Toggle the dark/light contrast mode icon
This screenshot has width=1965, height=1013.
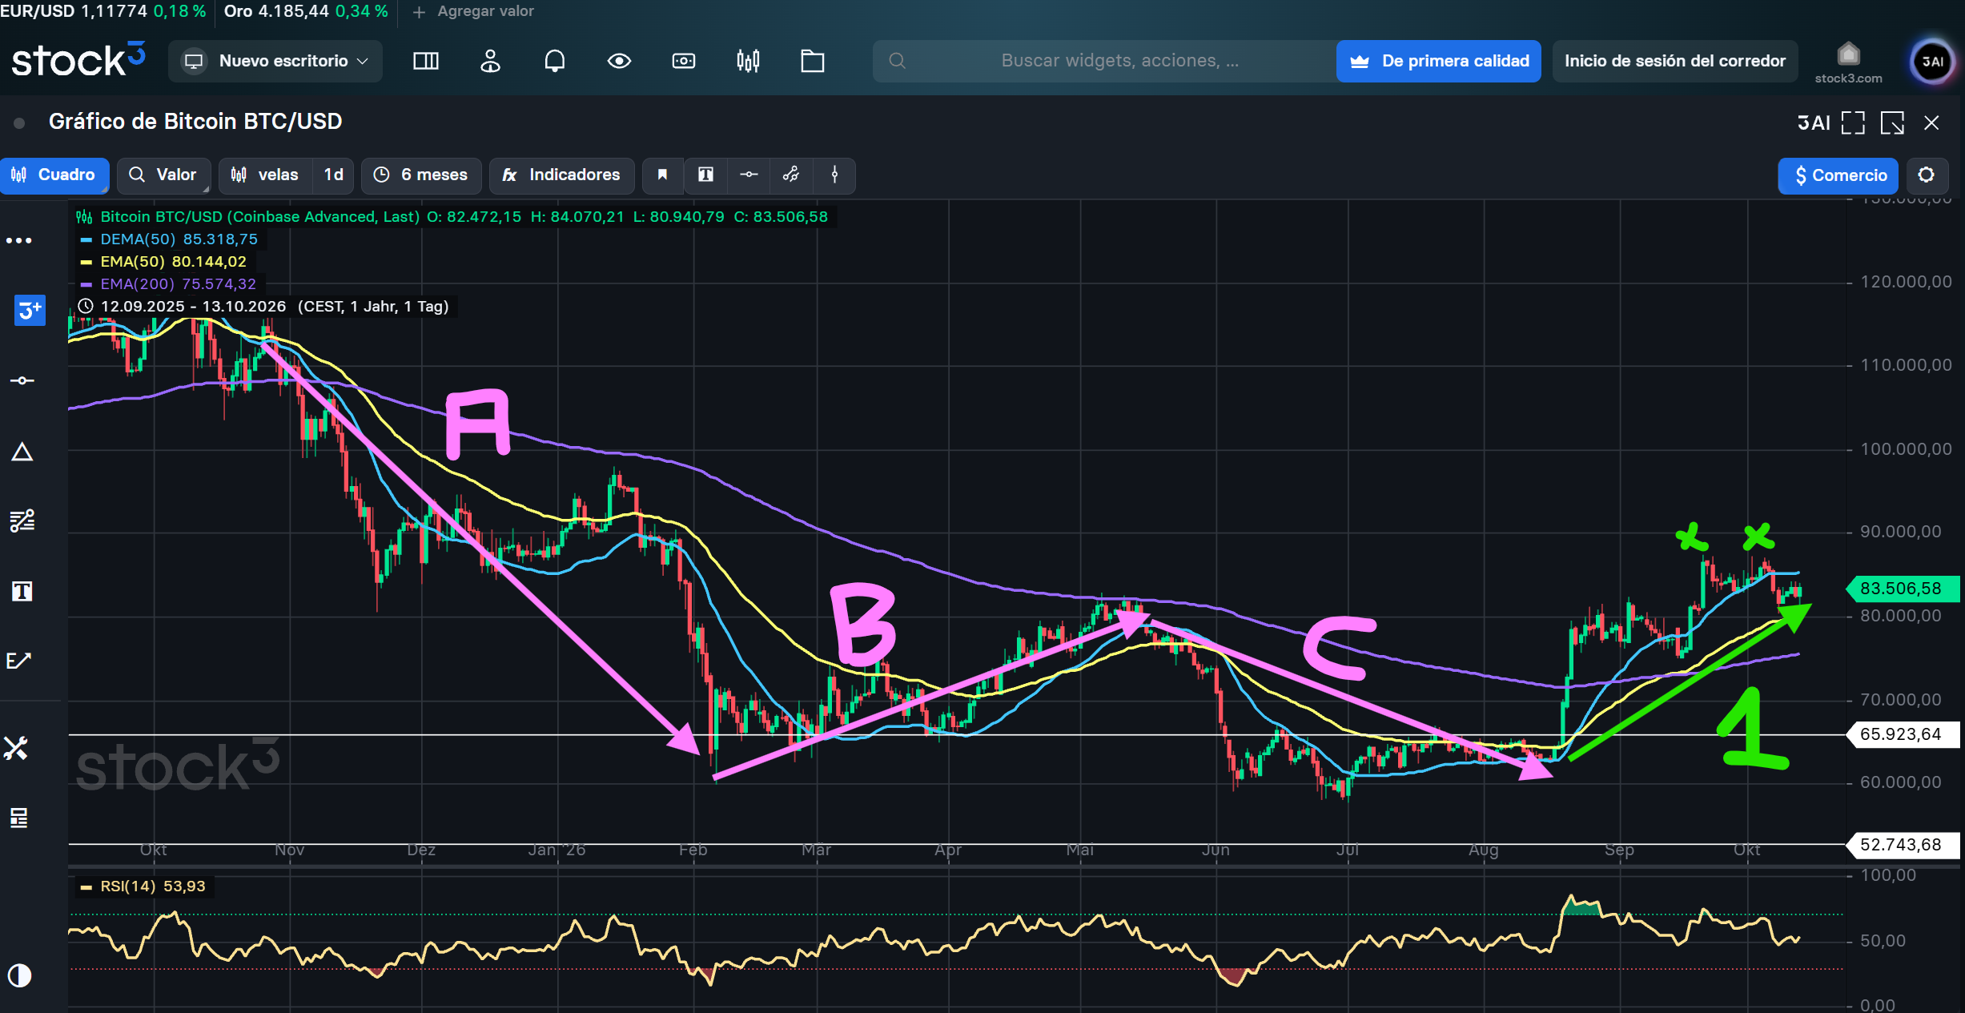pos(19,975)
